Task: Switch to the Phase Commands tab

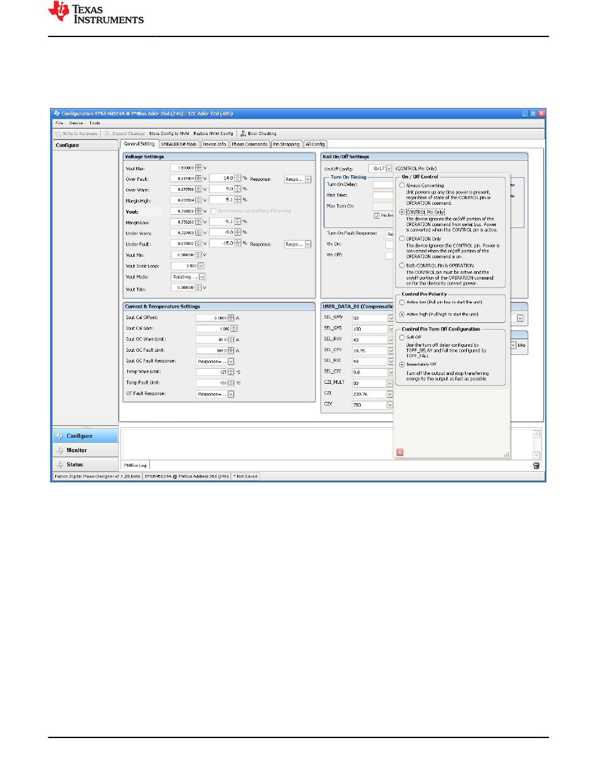Action: pos(250,144)
